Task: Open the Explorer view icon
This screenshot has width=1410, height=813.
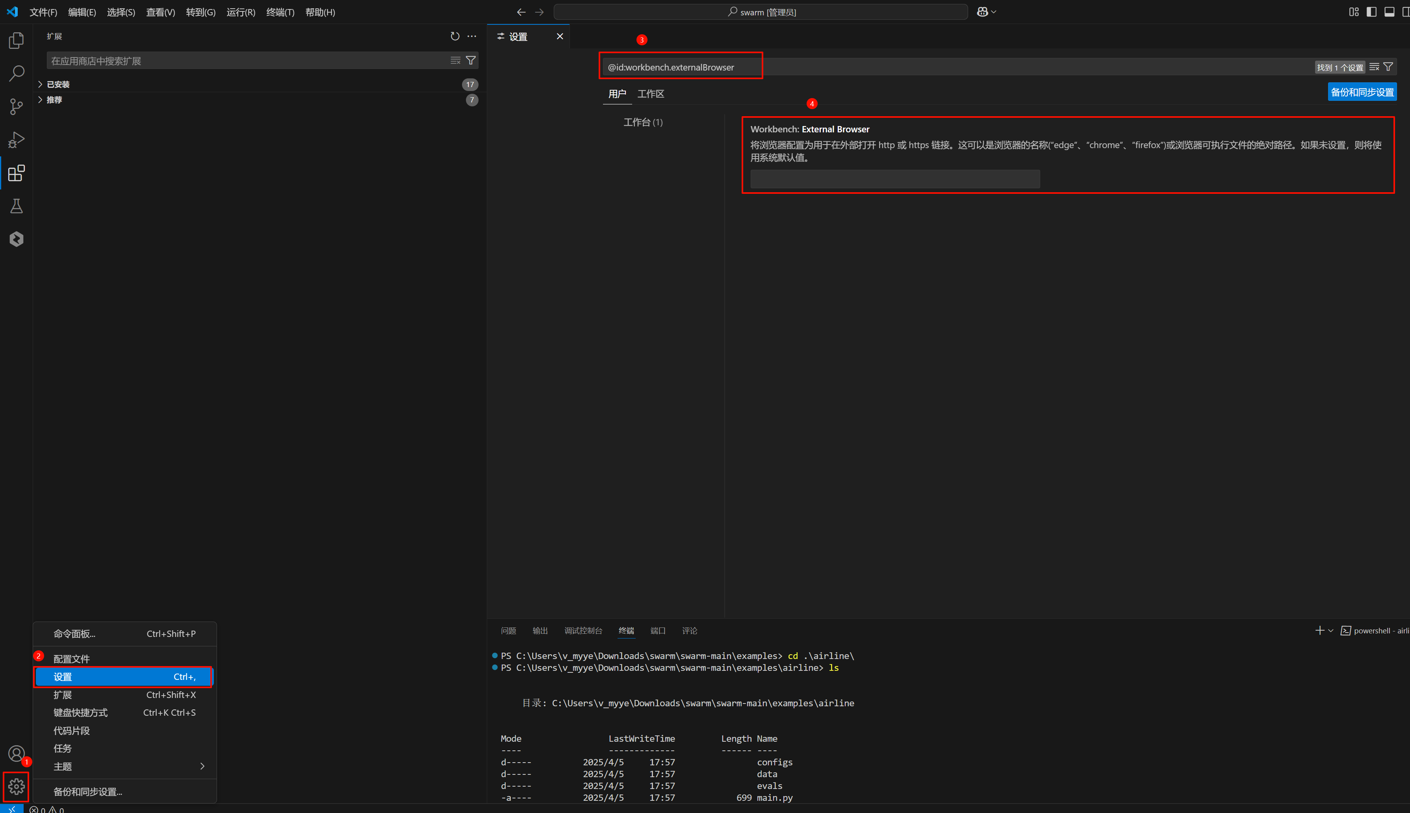Action: (16, 40)
